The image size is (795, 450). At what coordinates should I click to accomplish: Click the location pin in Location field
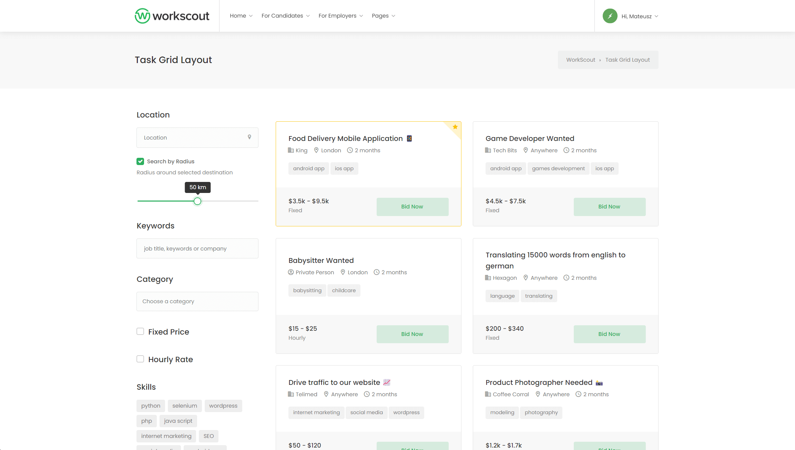(249, 137)
